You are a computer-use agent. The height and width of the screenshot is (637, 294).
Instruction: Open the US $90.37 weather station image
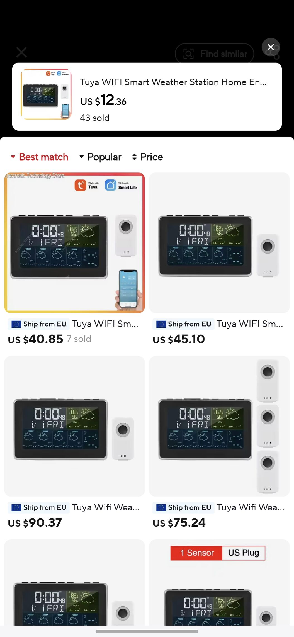coord(74,426)
